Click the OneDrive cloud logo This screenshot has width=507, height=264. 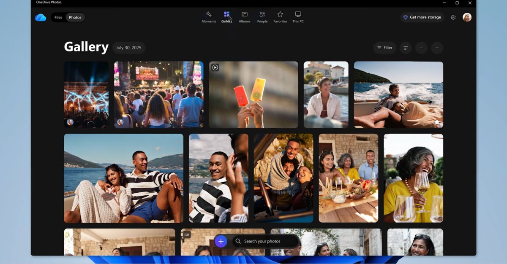click(41, 17)
